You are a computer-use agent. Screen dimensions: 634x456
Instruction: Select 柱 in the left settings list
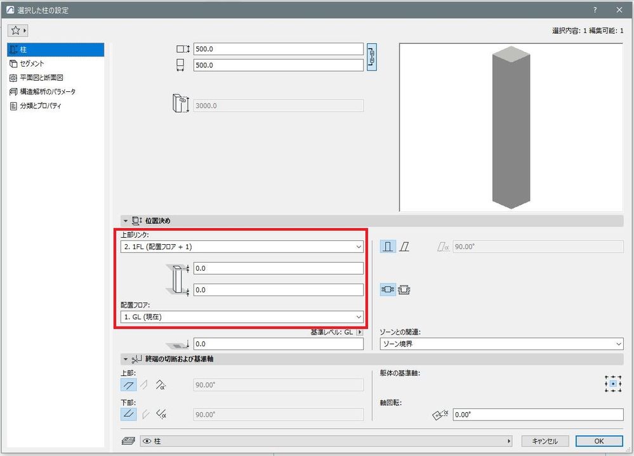[56, 49]
